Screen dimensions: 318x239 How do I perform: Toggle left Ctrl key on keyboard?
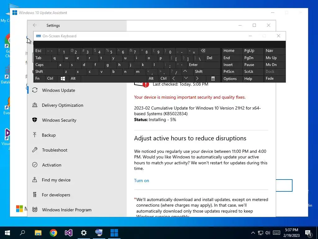coord(51,78)
